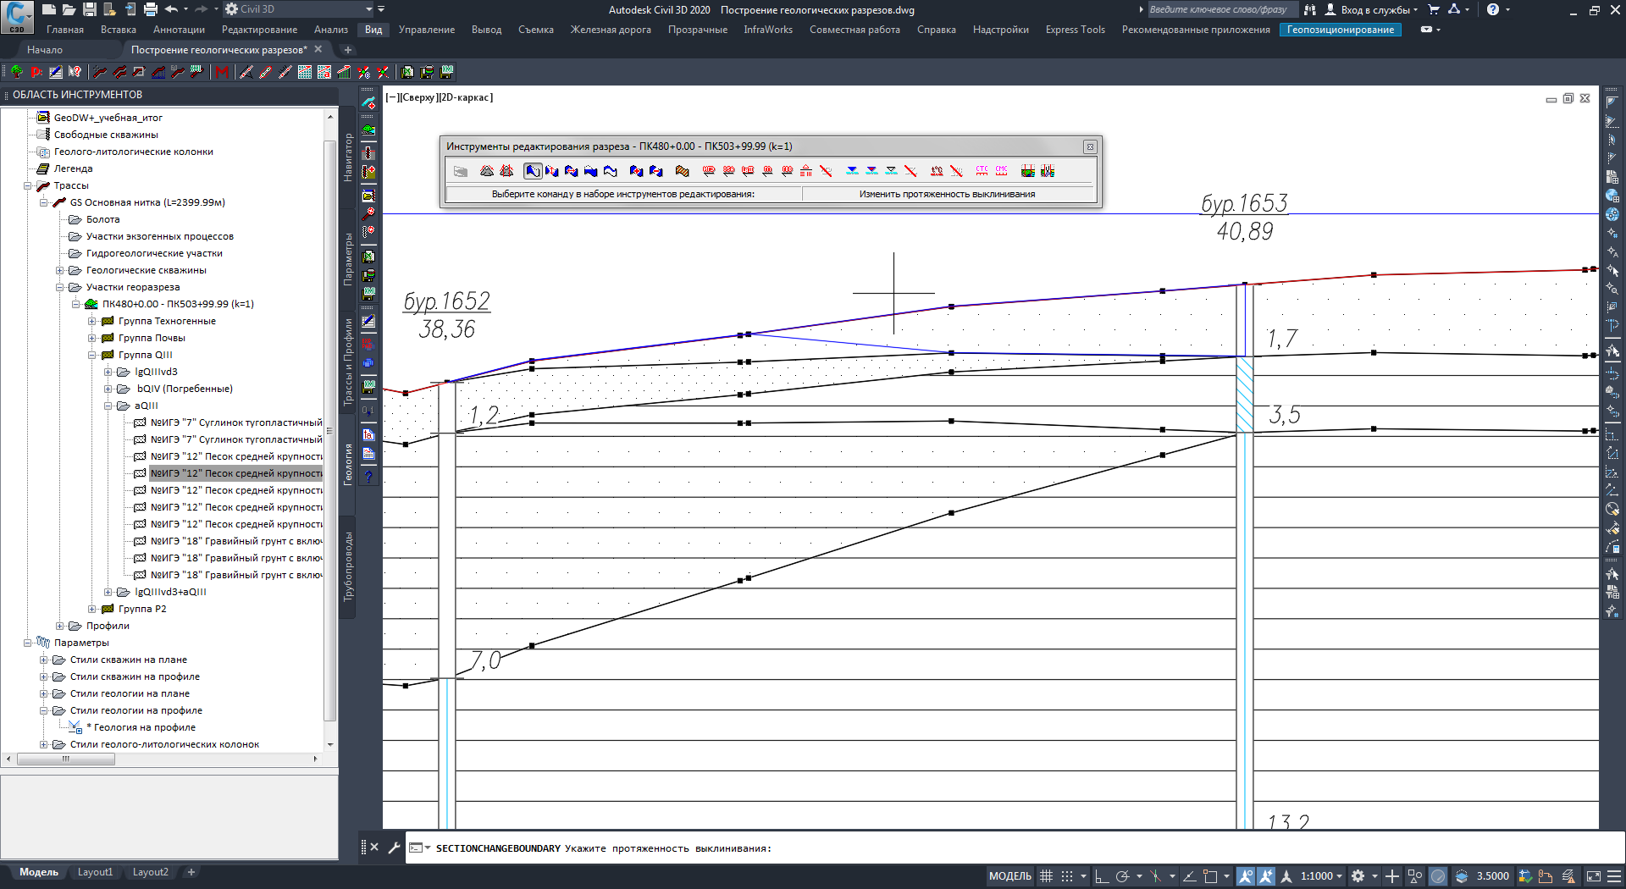Collapse the Группа QIII tree node
Viewport: 1626px width, 889px height.
pos(92,355)
